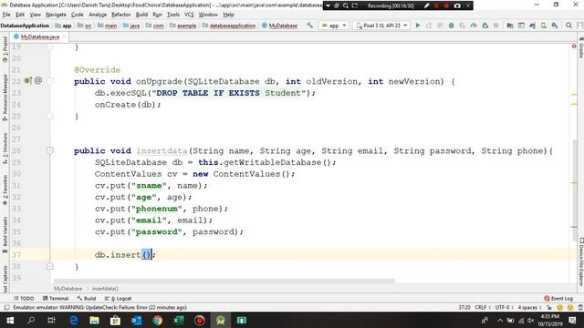Show hidden system tray icons chevron

[x=500, y=320]
